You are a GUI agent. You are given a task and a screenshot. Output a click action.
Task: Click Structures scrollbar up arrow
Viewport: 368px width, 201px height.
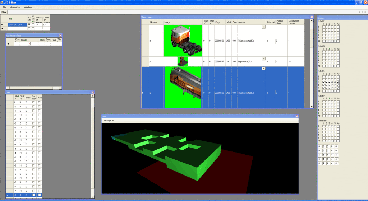coord(312,20)
